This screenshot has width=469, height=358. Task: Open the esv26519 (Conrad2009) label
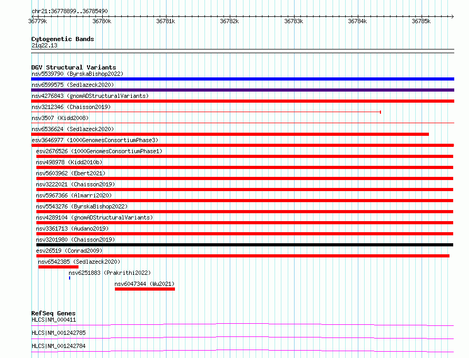69,251
